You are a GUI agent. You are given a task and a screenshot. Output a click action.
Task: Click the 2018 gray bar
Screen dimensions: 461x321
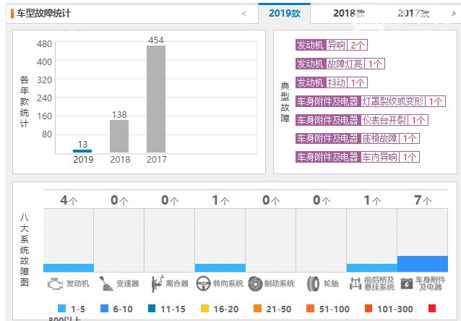(x=119, y=136)
